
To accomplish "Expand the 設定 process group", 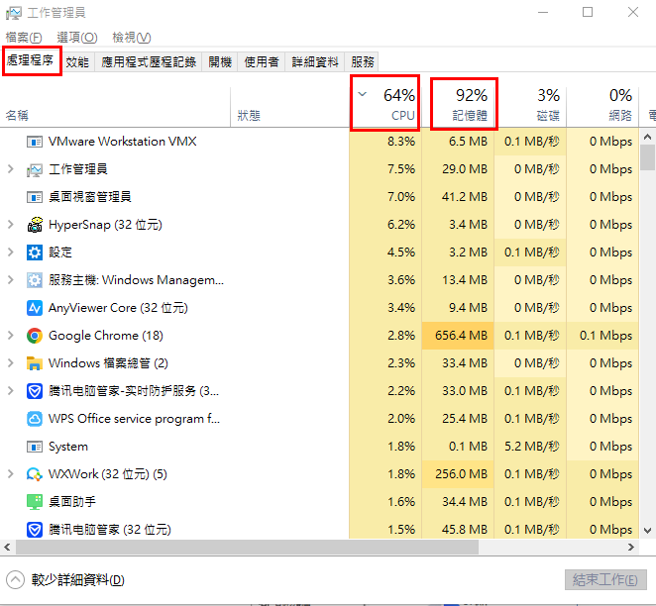I will [x=11, y=252].
